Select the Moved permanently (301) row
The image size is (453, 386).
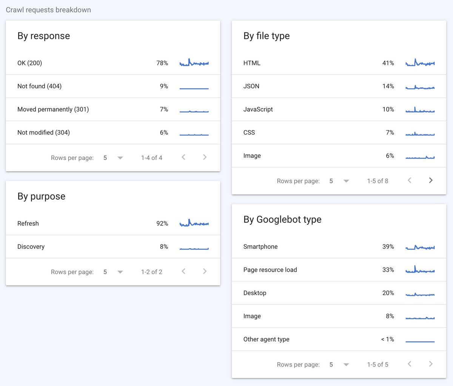(x=113, y=109)
